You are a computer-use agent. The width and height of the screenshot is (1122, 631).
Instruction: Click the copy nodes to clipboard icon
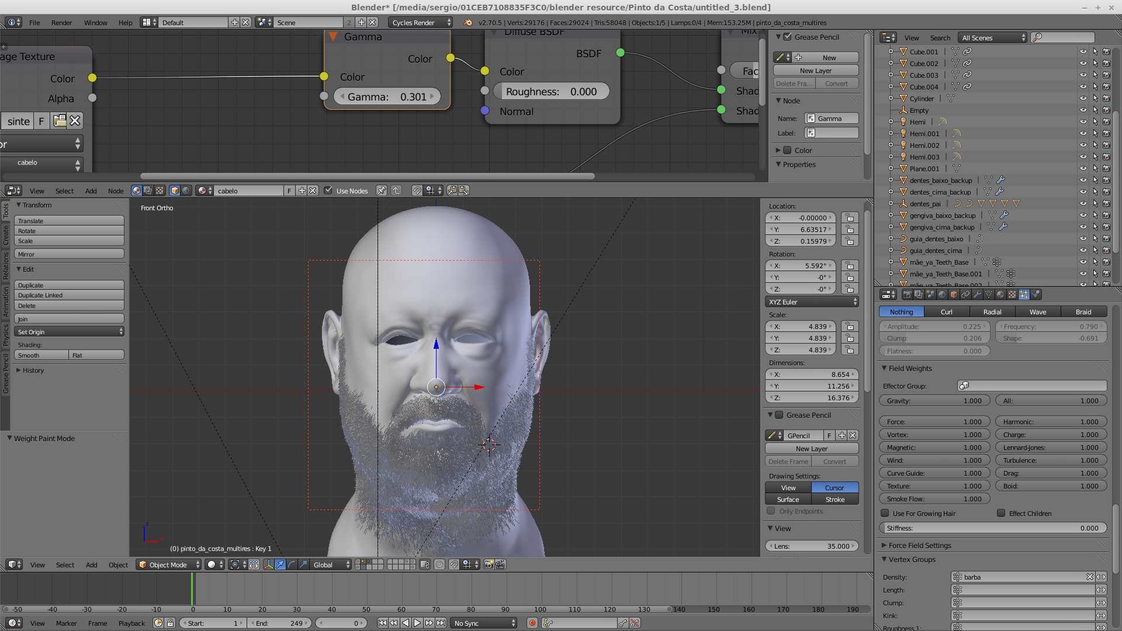click(452, 190)
